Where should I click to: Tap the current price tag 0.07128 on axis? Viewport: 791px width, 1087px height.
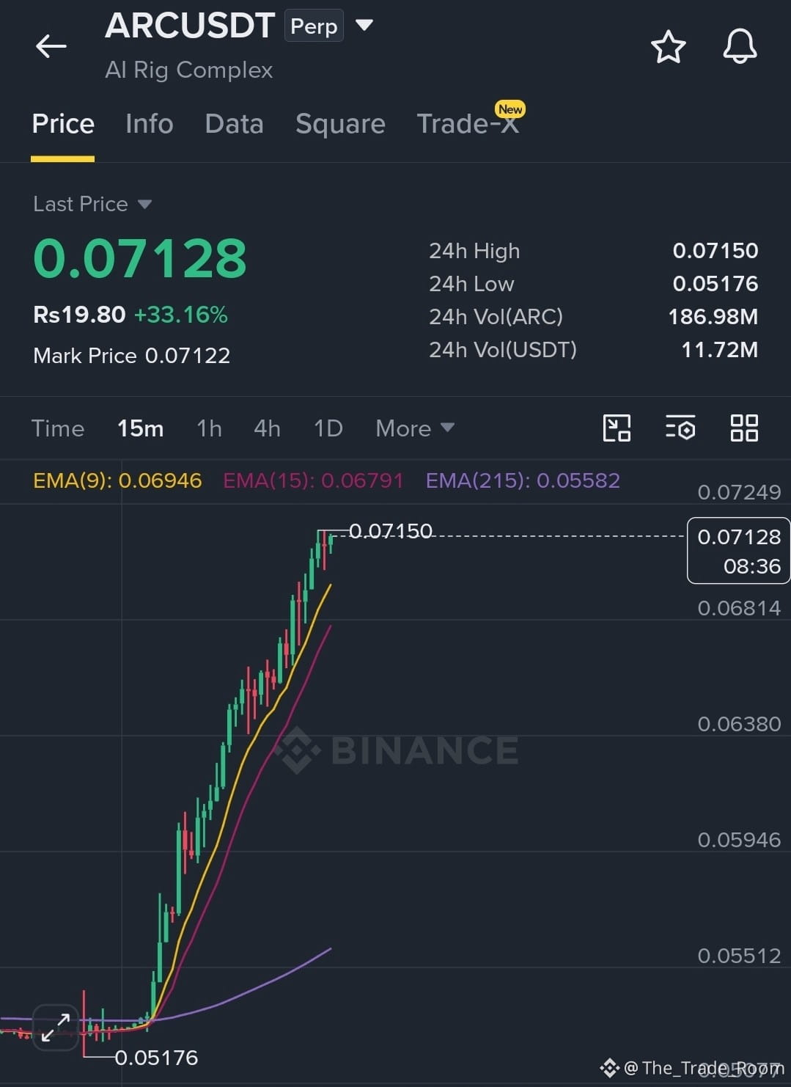tap(738, 551)
